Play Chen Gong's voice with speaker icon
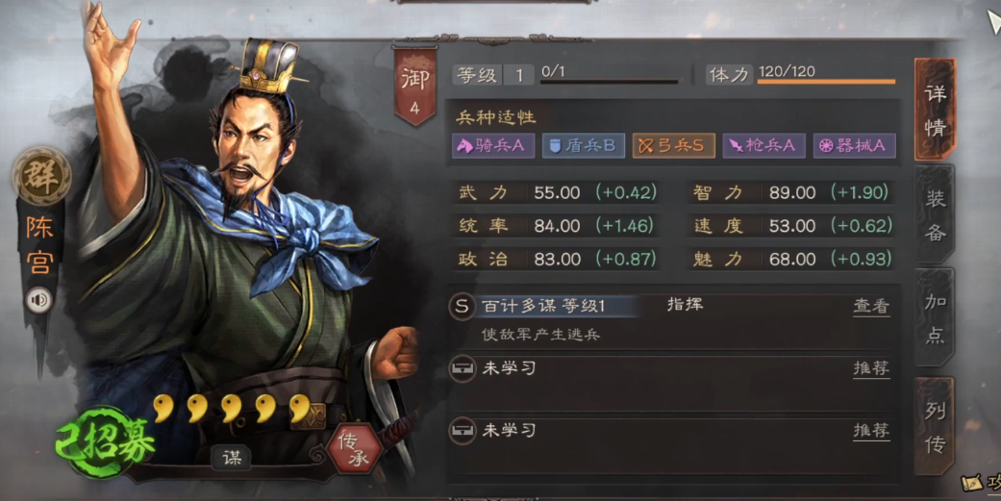Screen dimensions: 1001x501 38,300
